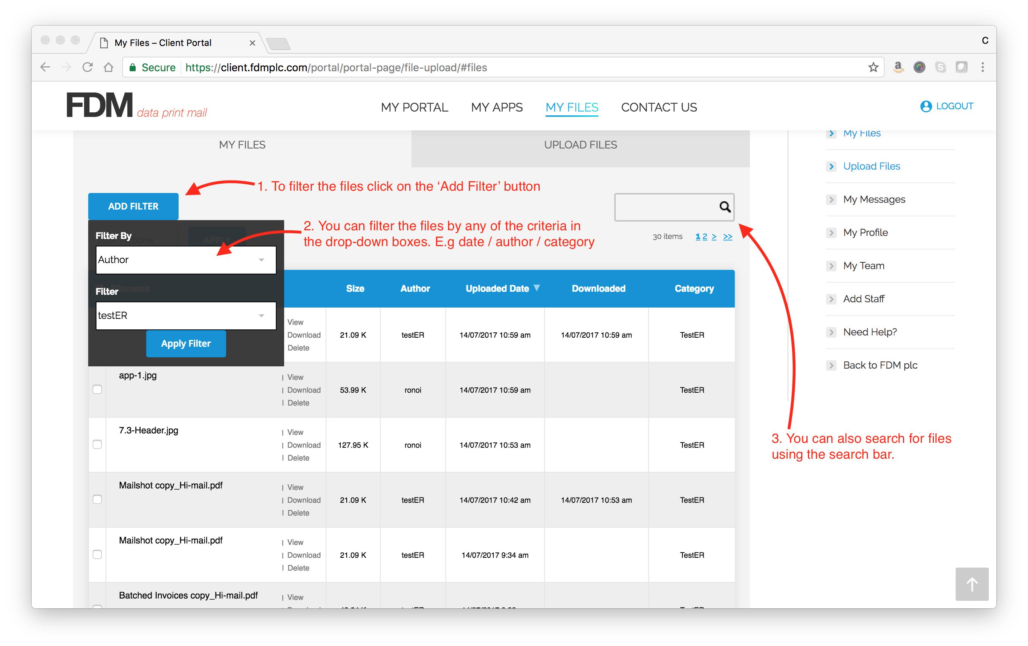Switch to the Upload Files tab

tap(580, 145)
